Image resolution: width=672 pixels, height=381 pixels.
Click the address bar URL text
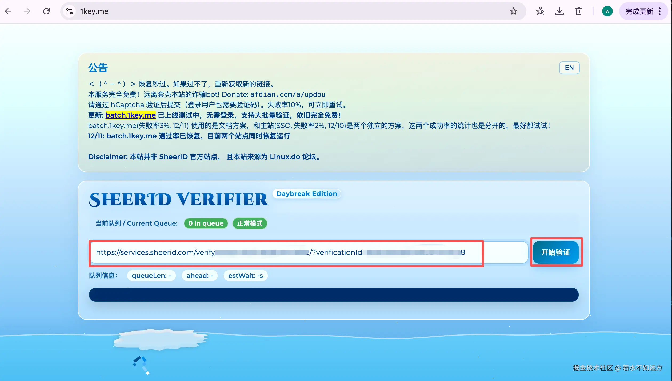point(94,11)
